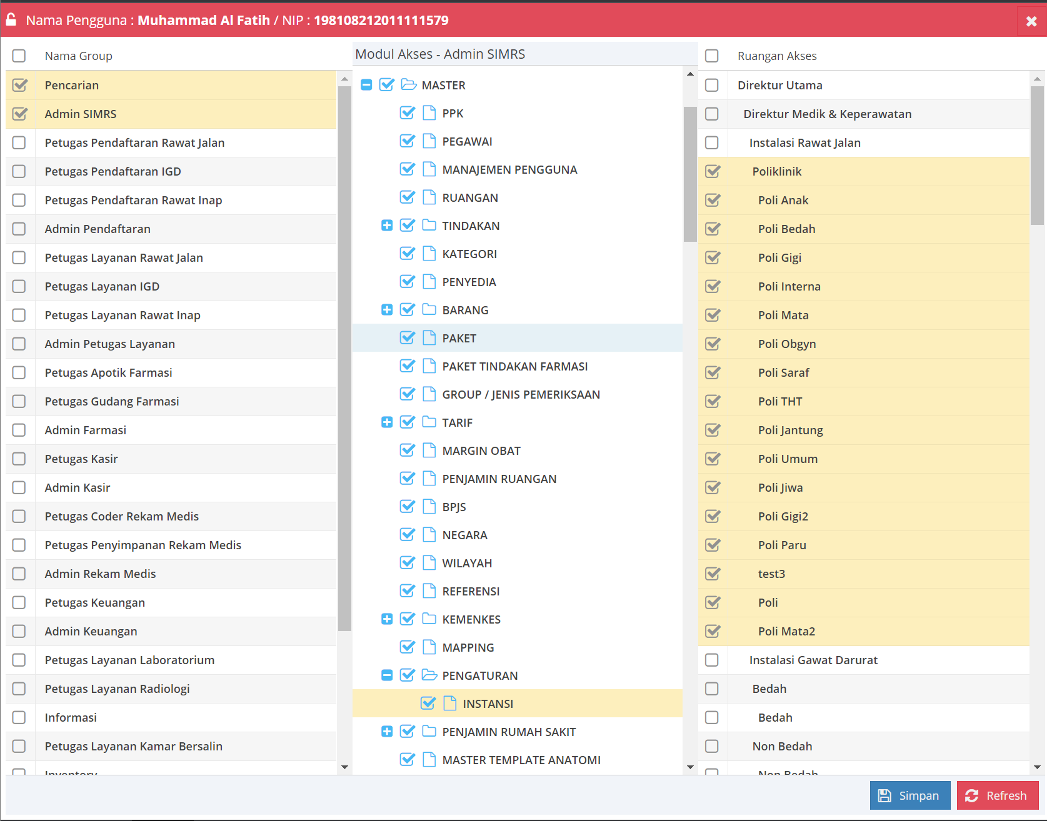1047x821 pixels.
Task: Click the TINDAKAN folder icon
Action: tap(429, 225)
